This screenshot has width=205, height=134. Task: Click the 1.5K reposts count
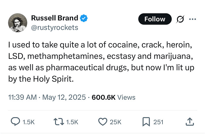72,122
